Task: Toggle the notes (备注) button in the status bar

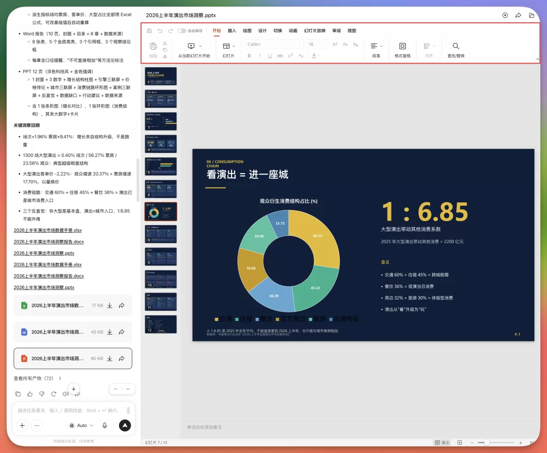Action: coord(442,442)
